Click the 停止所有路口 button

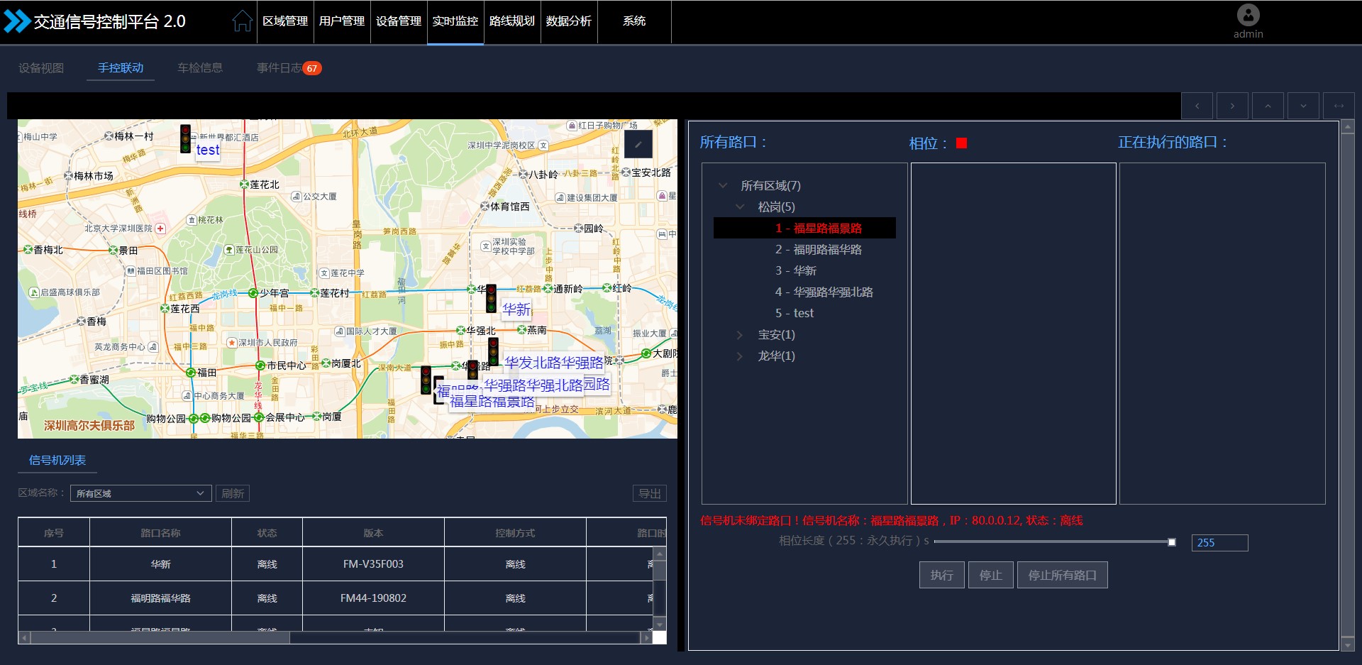point(1062,575)
